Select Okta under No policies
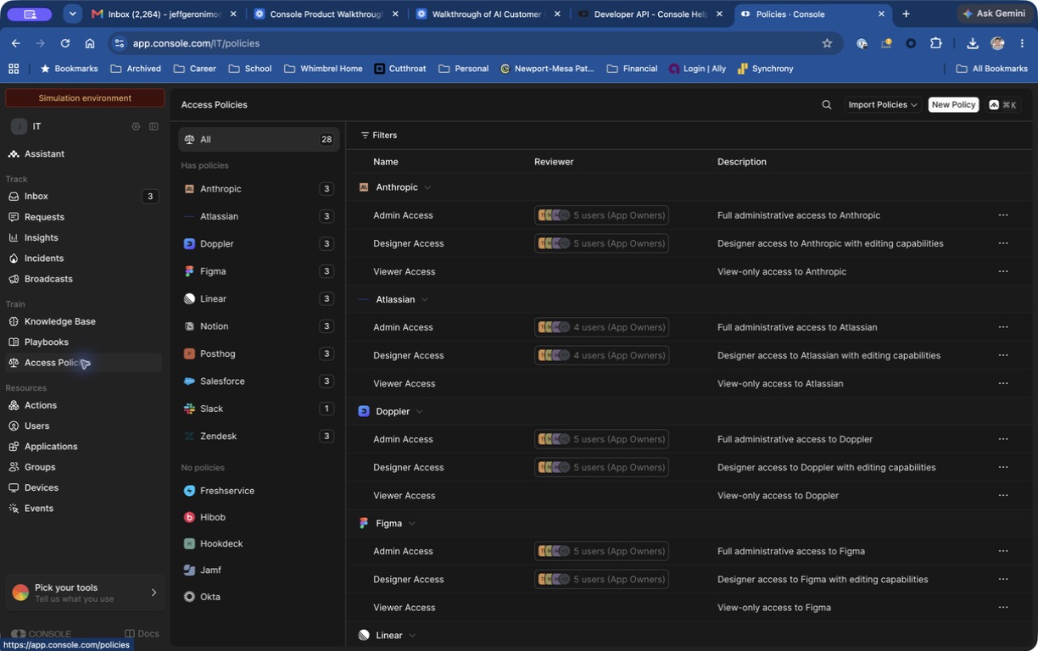 pyautogui.click(x=259, y=597)
